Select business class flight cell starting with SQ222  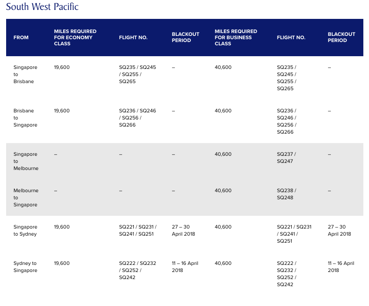tap(287, 274)
